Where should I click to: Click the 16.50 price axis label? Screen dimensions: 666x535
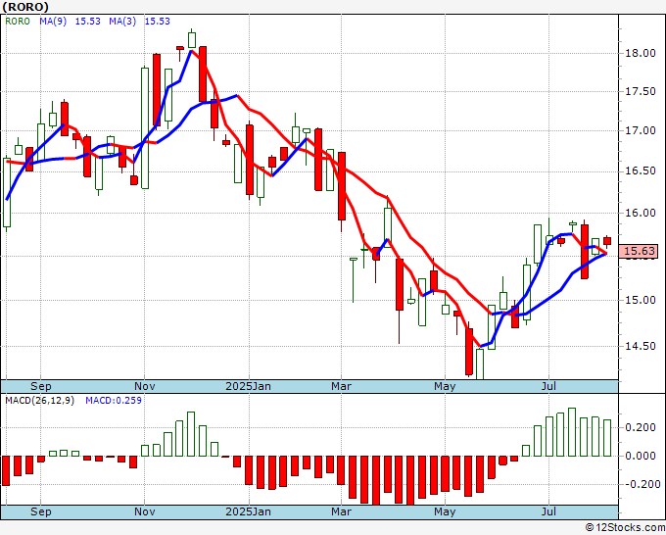[641, 171]
